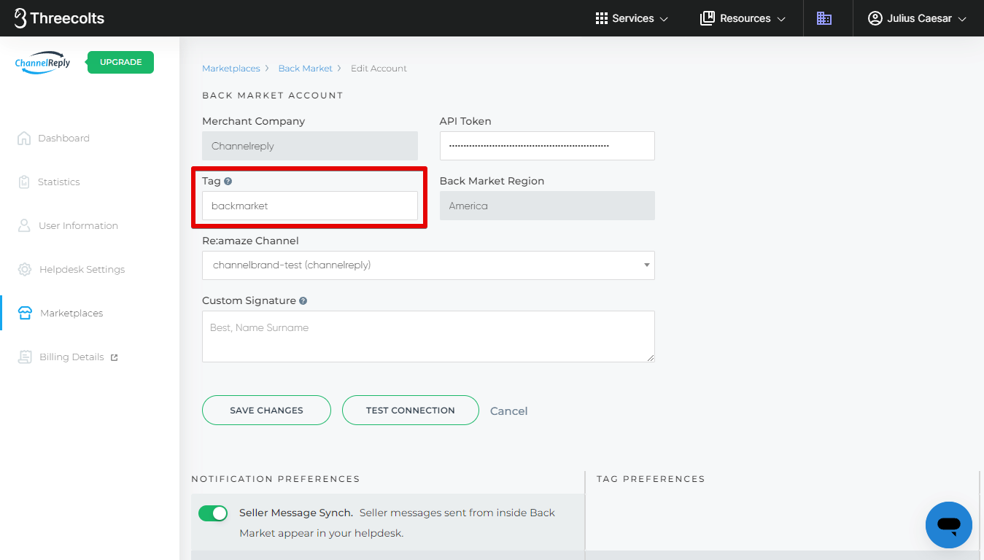Click the external link icon beside Billing Details
The height and width of the screenshot is (560, 984).
114,357
